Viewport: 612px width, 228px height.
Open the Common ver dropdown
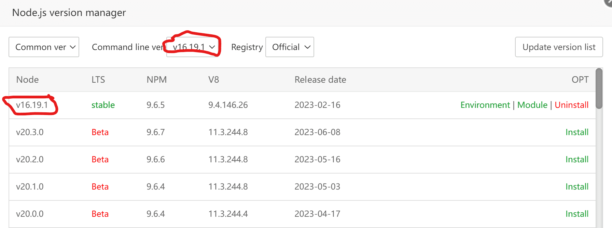coord(44,47)
